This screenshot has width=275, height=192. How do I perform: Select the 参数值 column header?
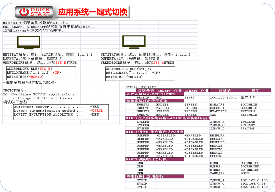[225, 91]
